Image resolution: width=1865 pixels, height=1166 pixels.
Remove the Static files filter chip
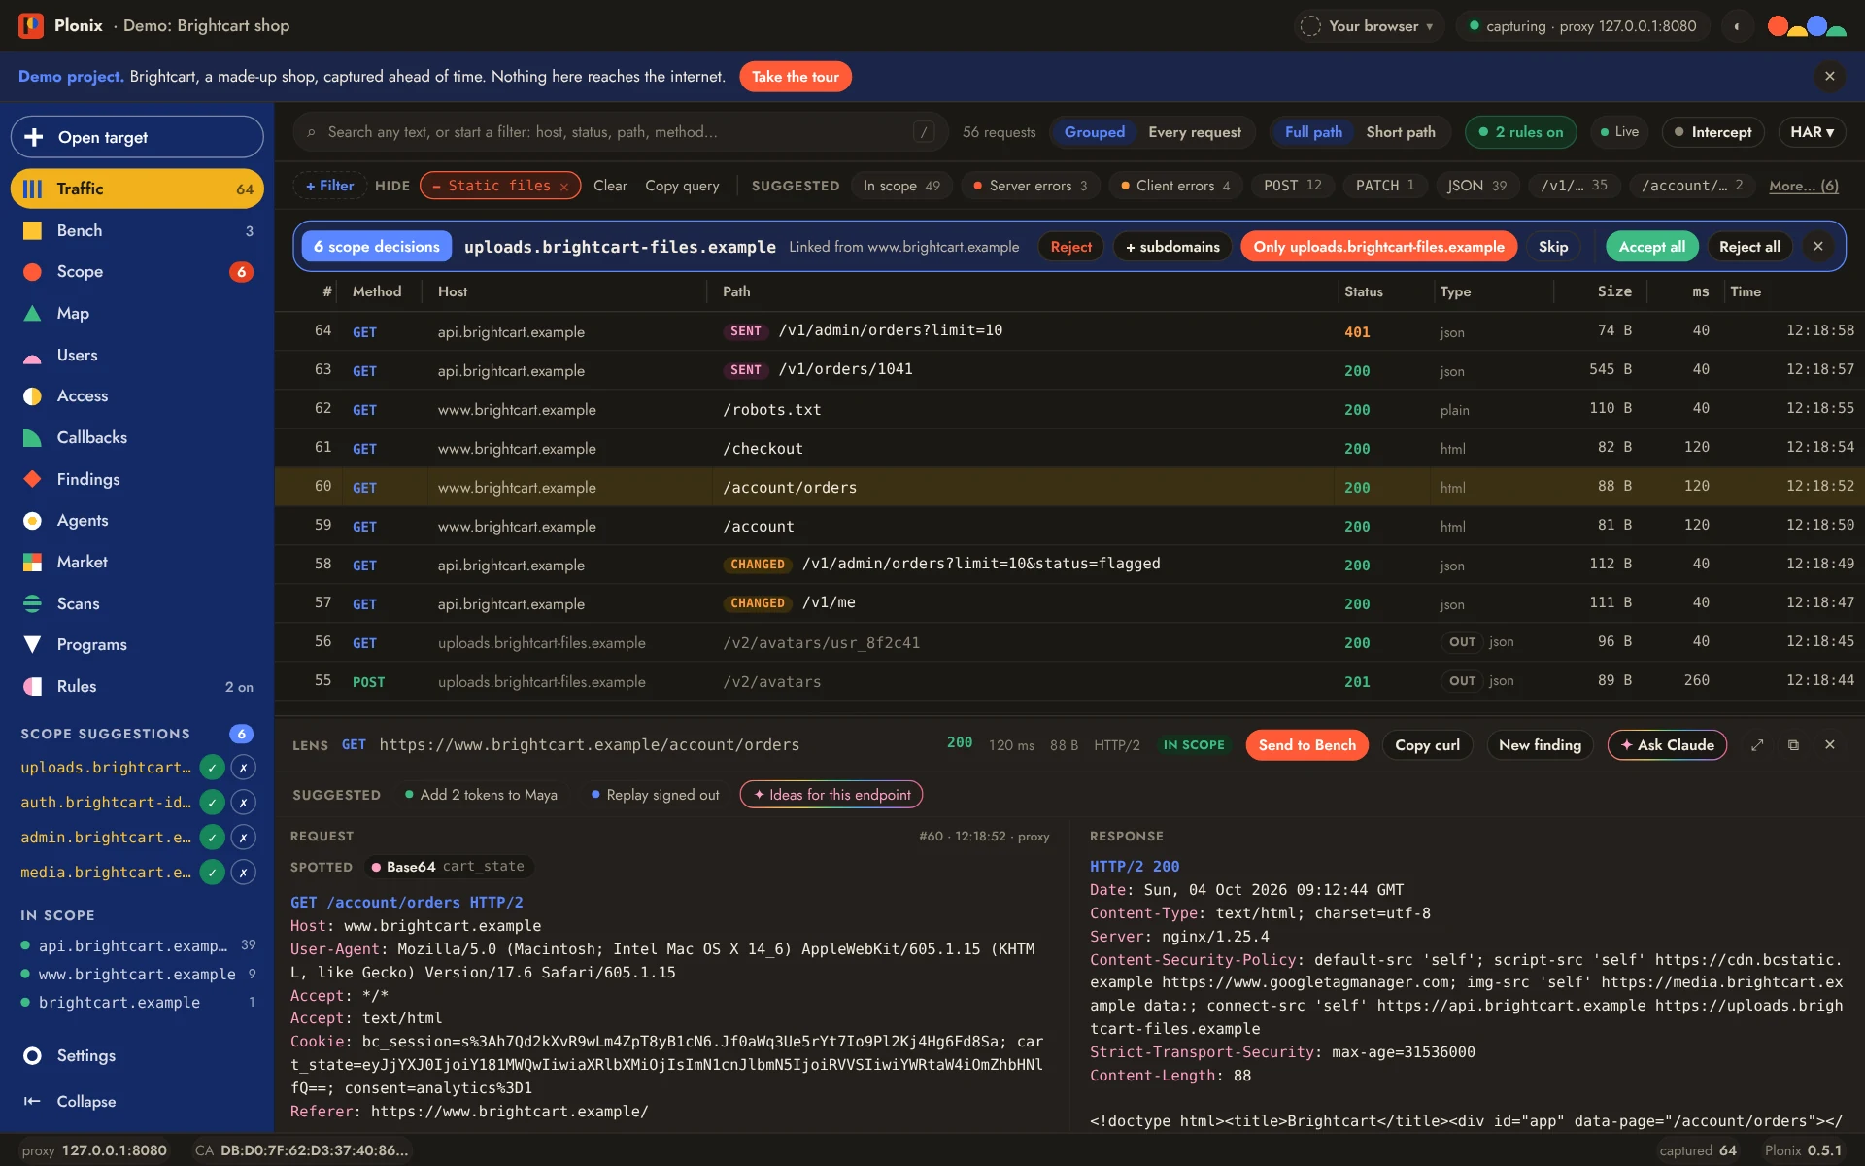tap(563, 187)
